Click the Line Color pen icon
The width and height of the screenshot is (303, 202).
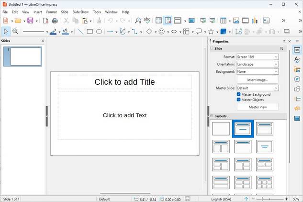[53, 32]
